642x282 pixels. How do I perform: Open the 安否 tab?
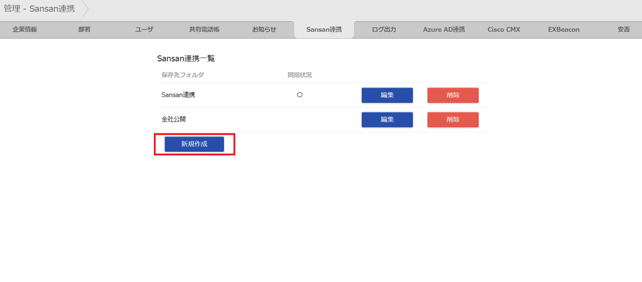coord(624,30)
